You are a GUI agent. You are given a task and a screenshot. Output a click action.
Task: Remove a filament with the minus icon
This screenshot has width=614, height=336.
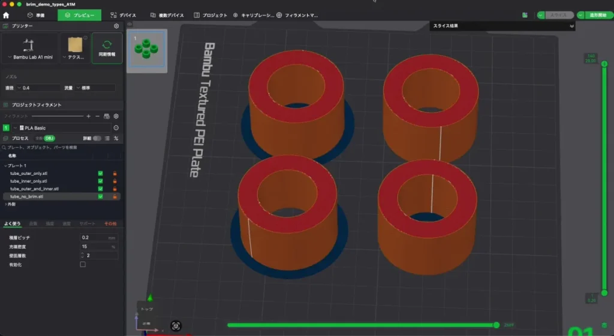point(98,116)
